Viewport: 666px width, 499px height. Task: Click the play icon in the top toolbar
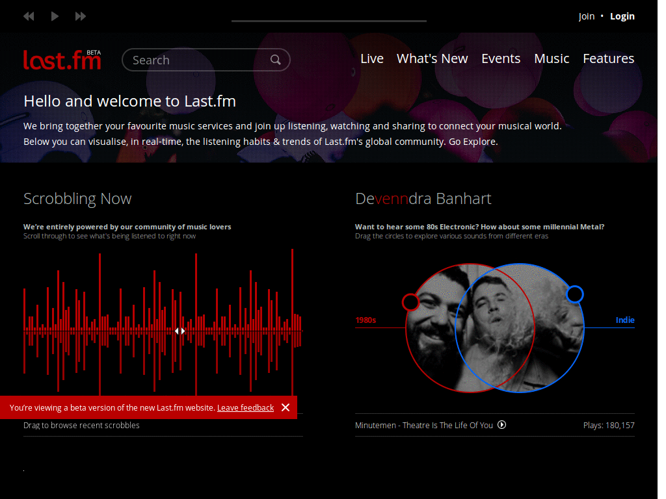55,16
